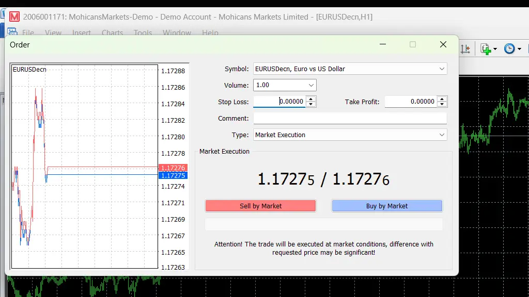This screenshot has height=297, width=529.
Task: Decrease Take Profit with down arrow
Action: coord(442,104)
